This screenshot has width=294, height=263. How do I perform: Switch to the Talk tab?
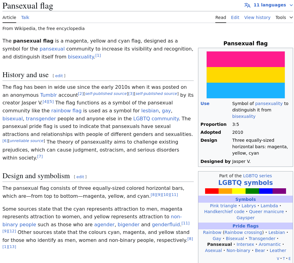click(25, 17)
